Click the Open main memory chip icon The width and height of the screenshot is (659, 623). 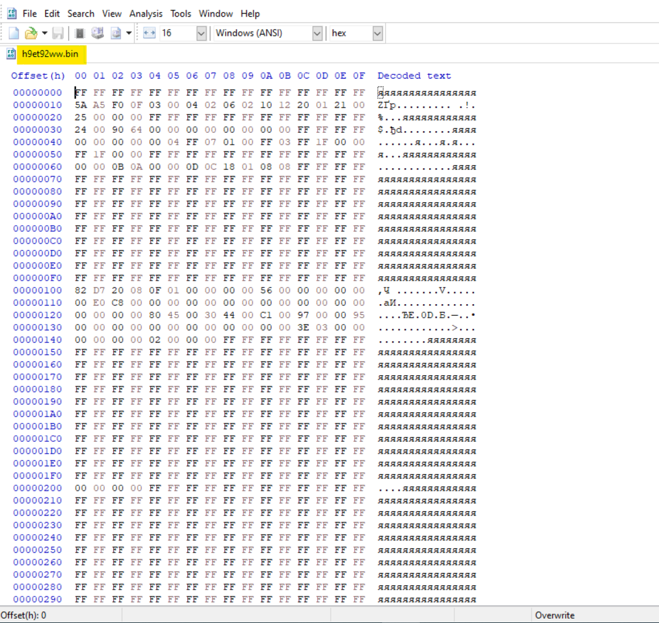pyautogui.click(x=80, y=33)
